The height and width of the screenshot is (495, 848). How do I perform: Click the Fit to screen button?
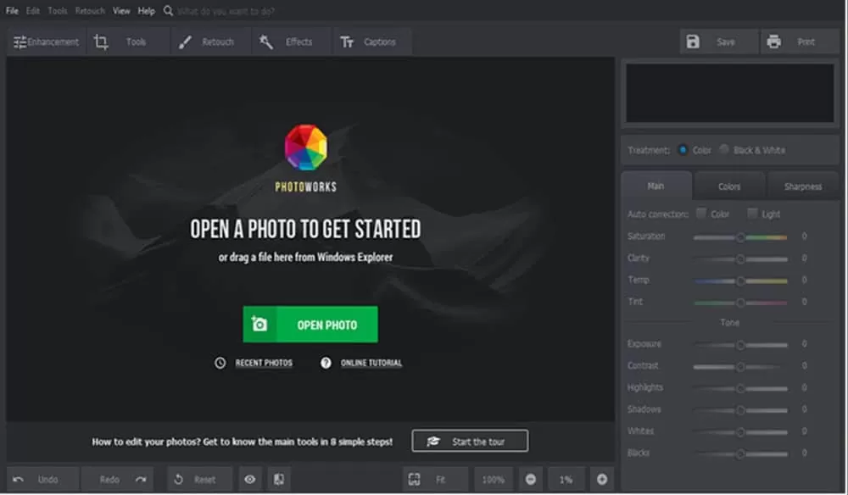(x=436, y=480)
